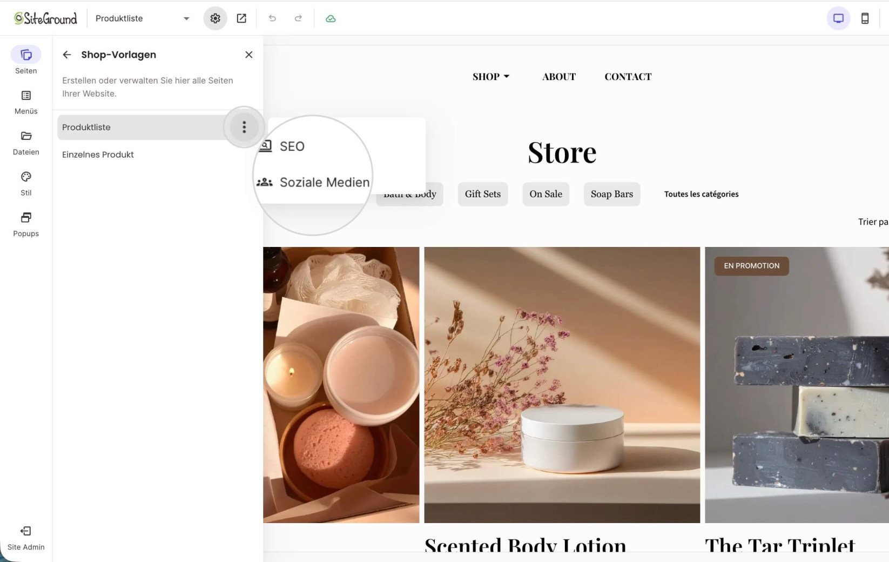Open the Menüs section
This screenshot has width=889, height=562.
pyautogui.click(x=26, y=102)
